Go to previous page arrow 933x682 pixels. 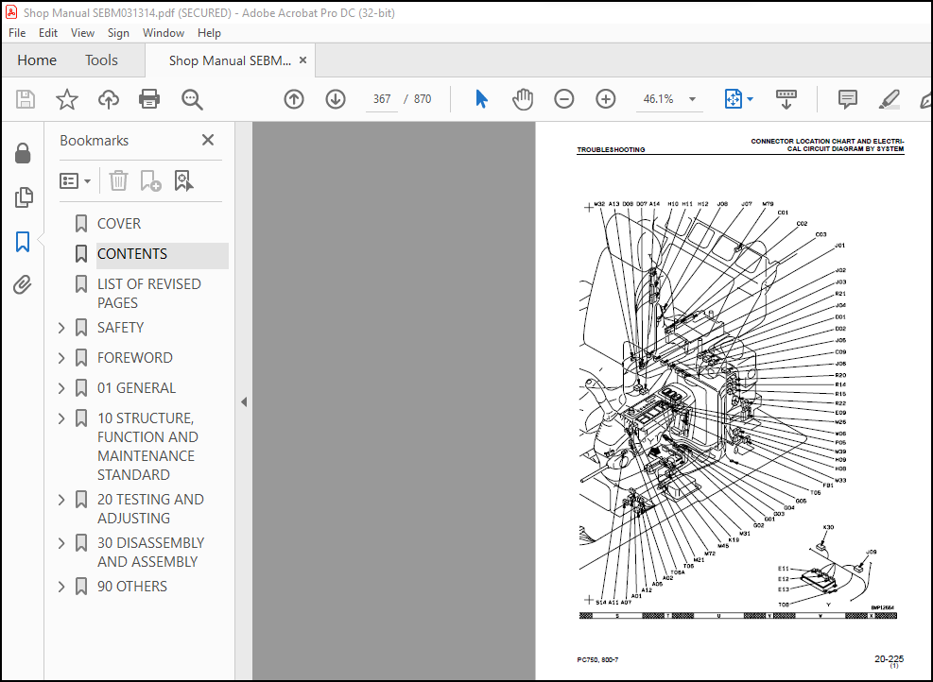click(x=294, y=98)
